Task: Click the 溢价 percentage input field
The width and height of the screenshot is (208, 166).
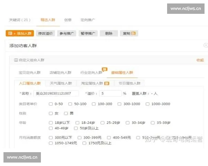Action: tap(110, 93)
